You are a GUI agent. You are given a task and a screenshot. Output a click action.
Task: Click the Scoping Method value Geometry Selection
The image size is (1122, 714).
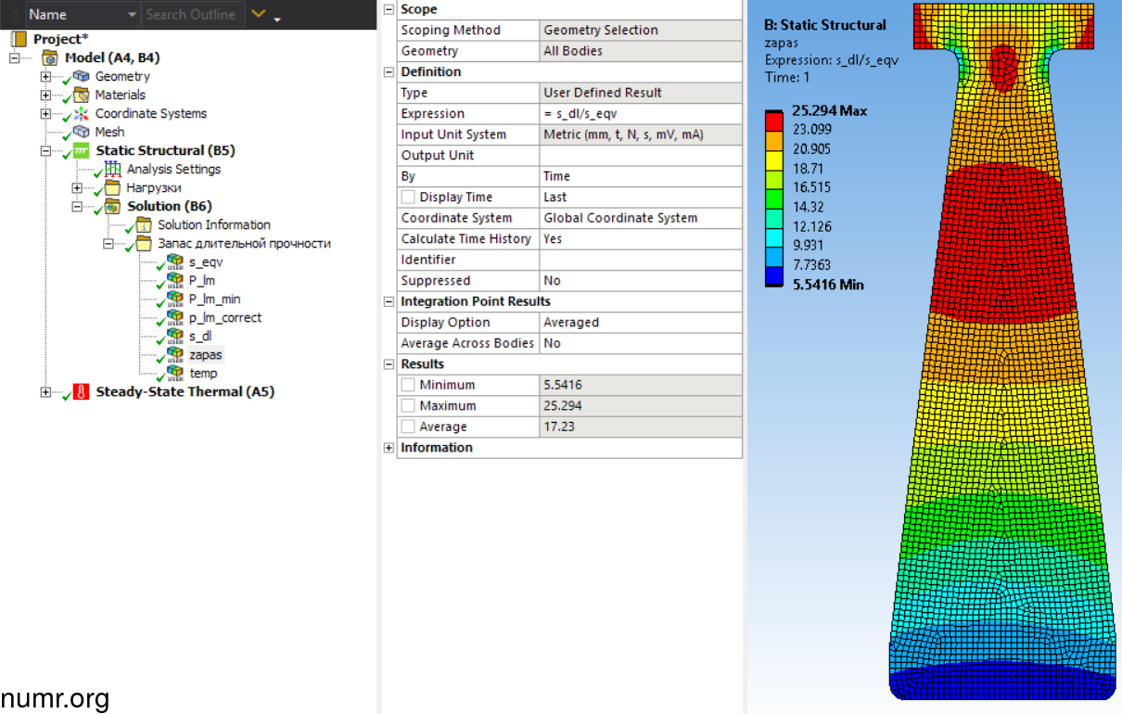(640, 31)
